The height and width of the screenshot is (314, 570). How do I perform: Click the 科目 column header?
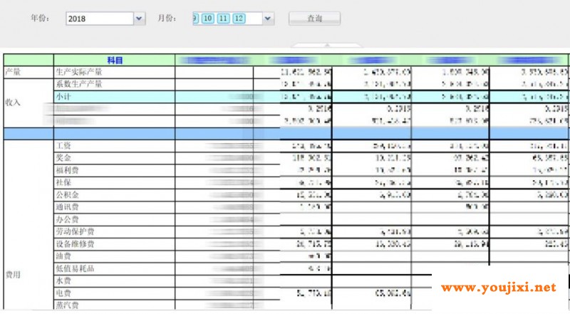(115, 61)
